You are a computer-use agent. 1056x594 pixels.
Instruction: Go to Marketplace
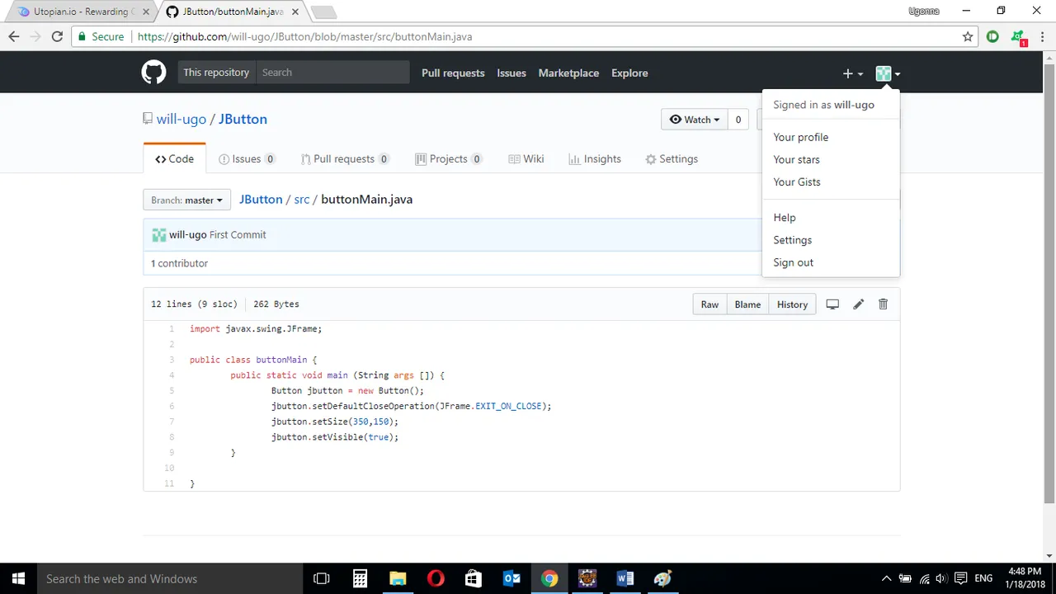[x=568, y=73]
